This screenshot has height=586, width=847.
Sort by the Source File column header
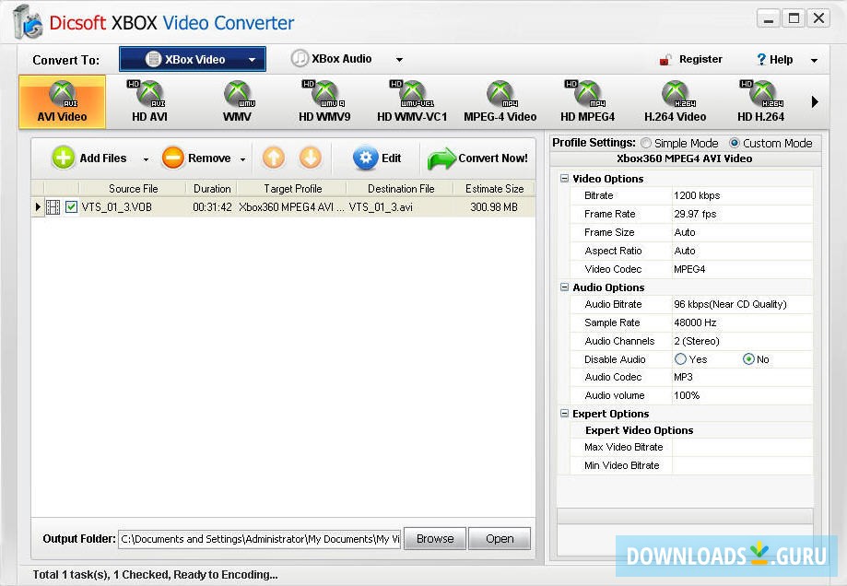pyautogui.click(x=133, y=189)
